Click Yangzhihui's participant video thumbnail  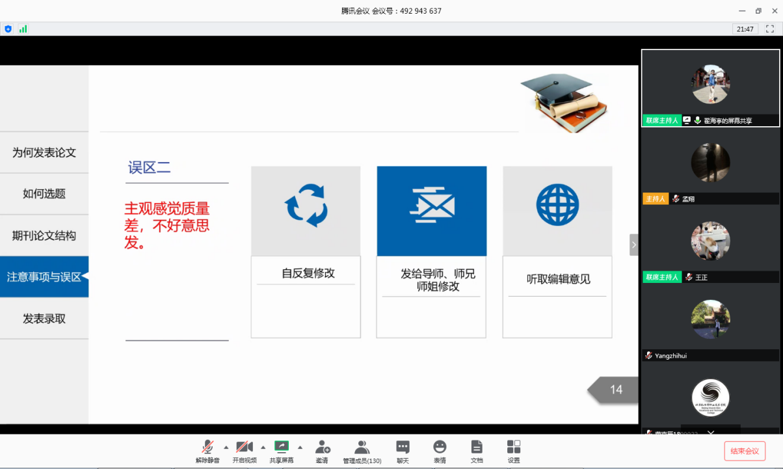click(x=710, y=319)
